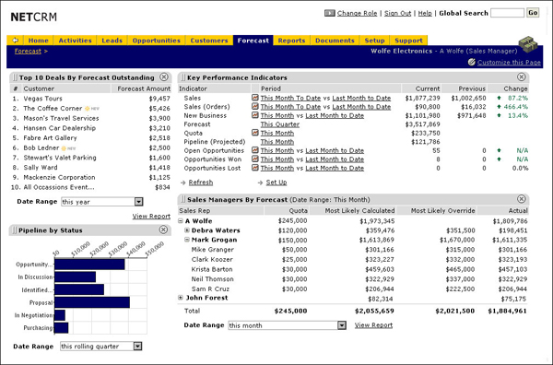This screenshot has width=553, height=365.
Task: Go to the Support tab
Action: [408, 41]
